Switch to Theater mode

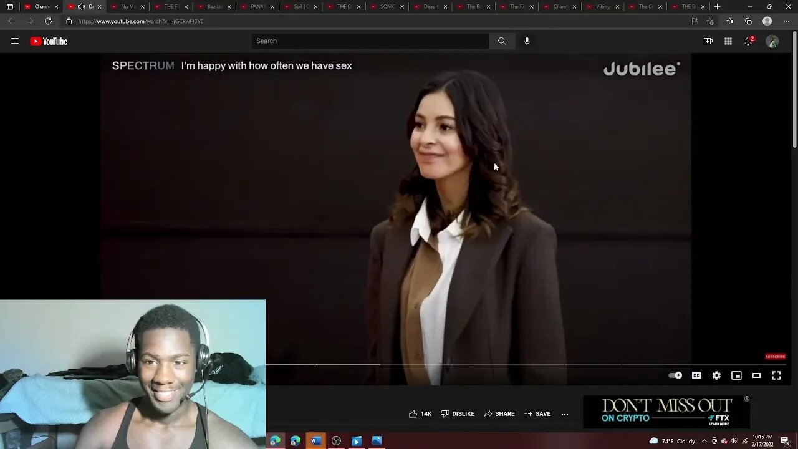756,375
